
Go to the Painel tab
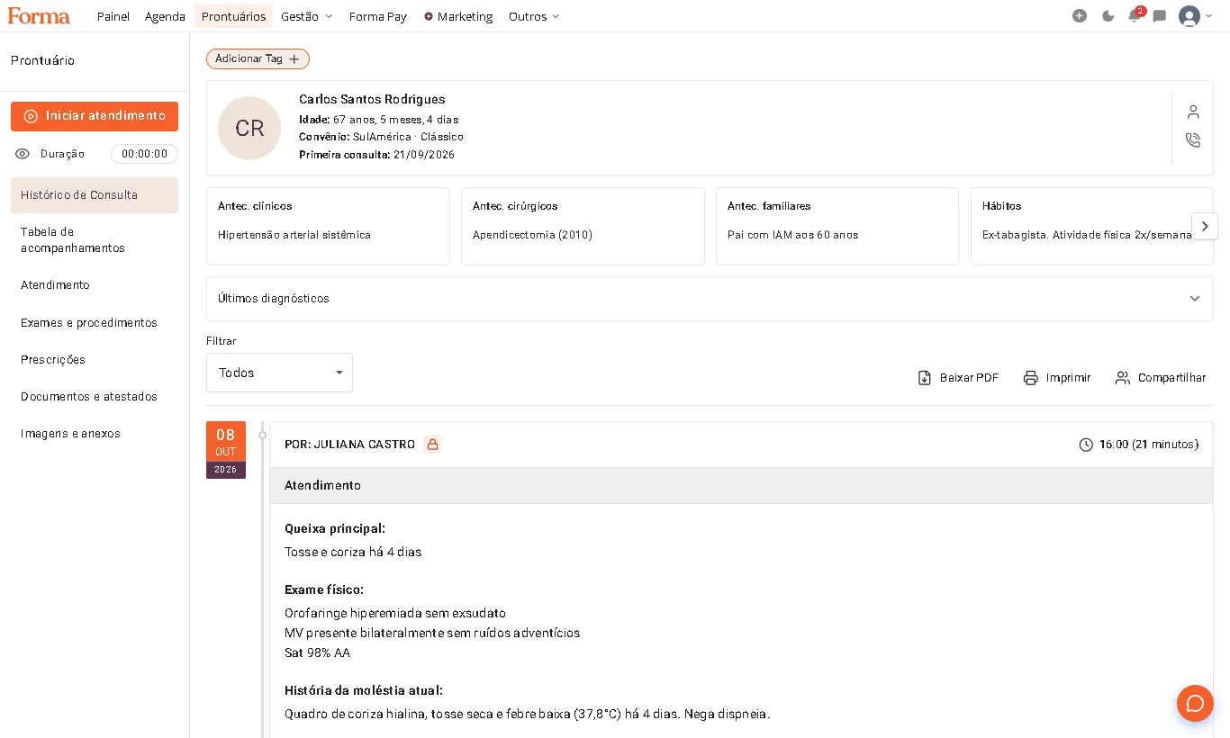pyautogui.click(x=113, y=16)
